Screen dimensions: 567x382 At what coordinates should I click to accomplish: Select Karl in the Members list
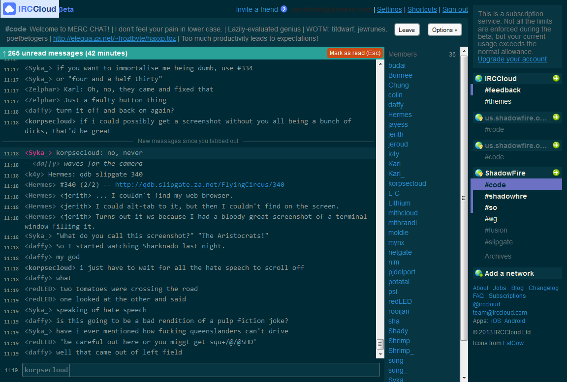pyautogui.click(x=394, y=164)
